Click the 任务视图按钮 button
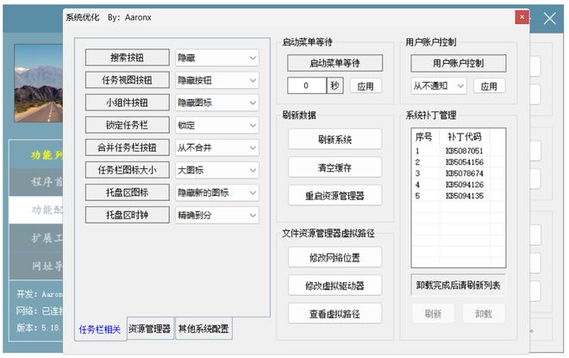Image resolution: width=569 pixels, height=358 pixels. [x=127, y=80]
